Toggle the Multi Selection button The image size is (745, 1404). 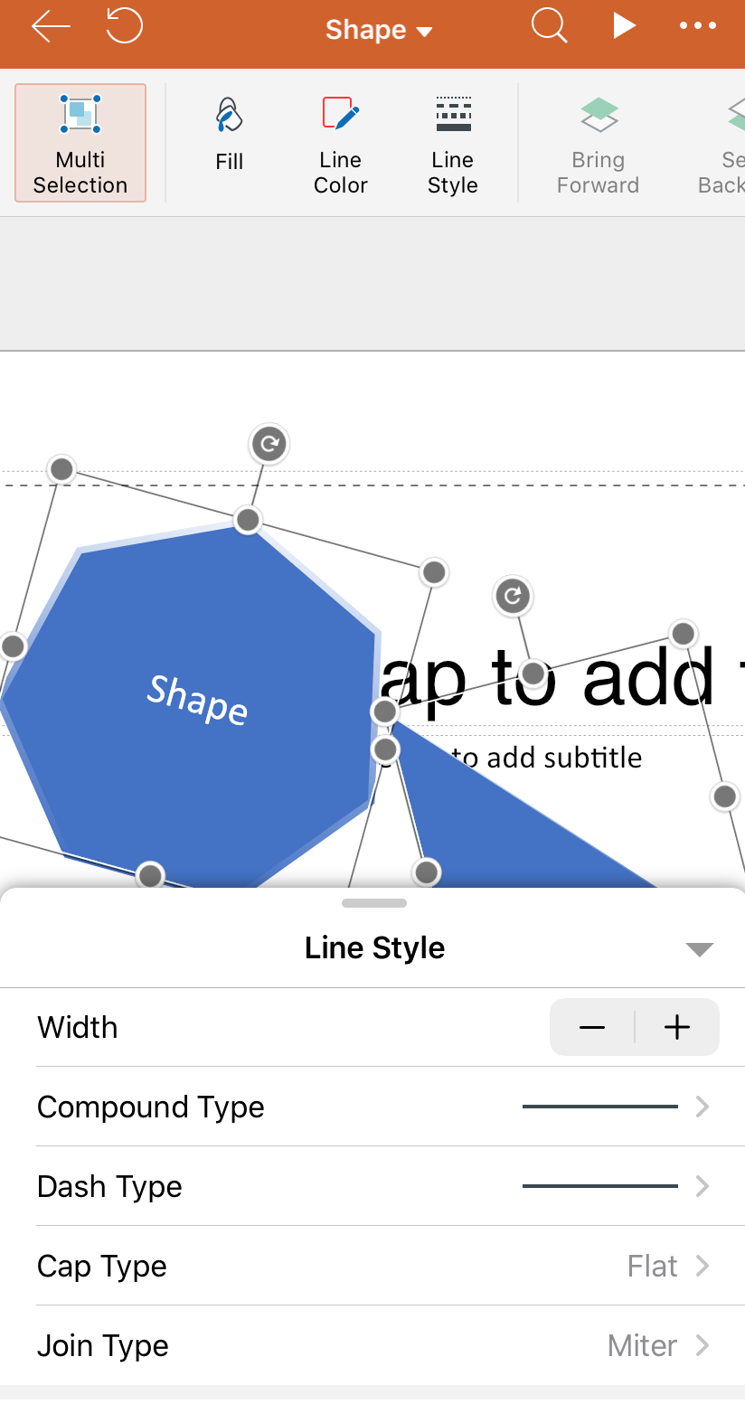tap(80, 143)
